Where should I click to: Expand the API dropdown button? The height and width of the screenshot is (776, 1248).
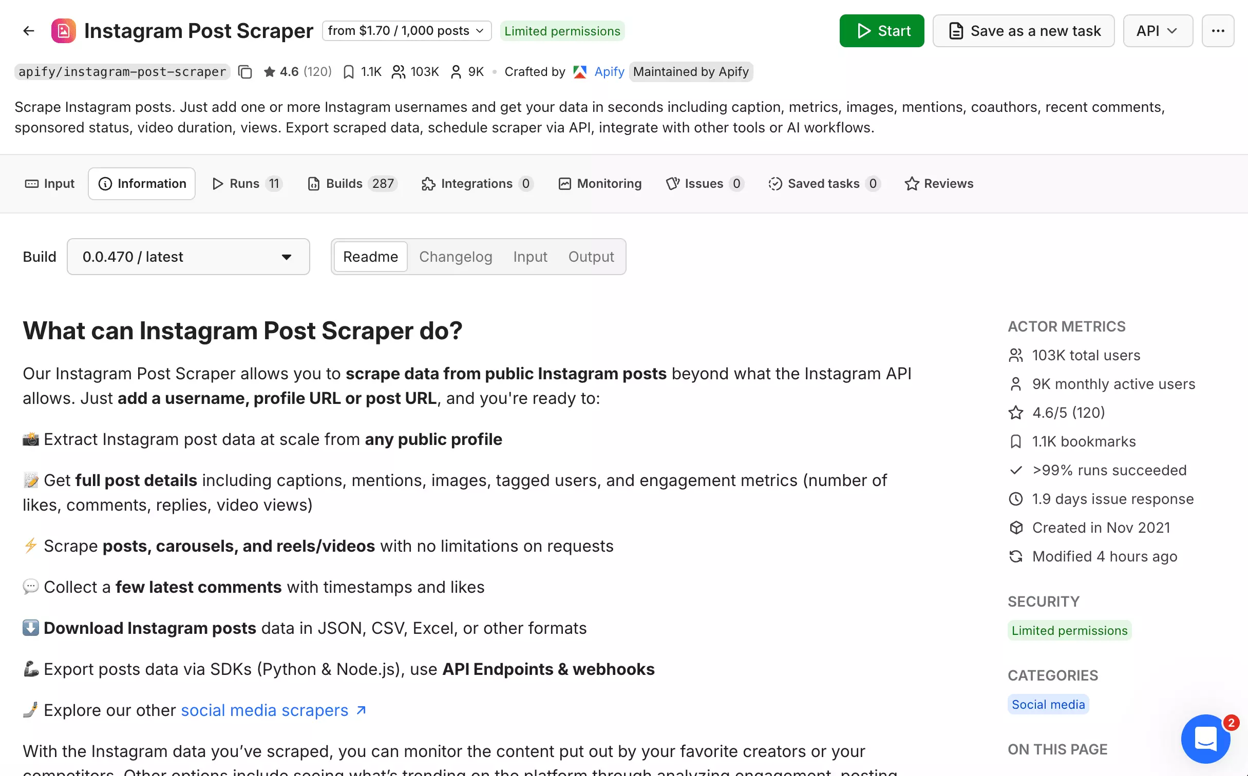point(1158,31)
